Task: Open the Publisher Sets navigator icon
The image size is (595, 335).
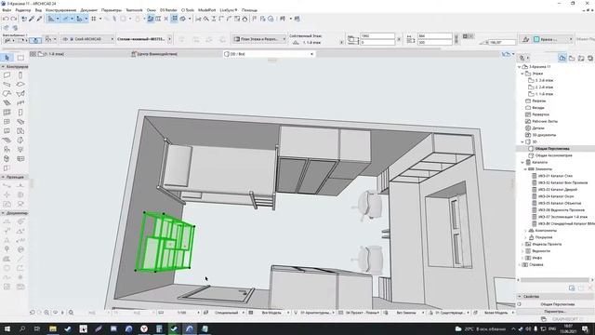Action: pos(590,58)
